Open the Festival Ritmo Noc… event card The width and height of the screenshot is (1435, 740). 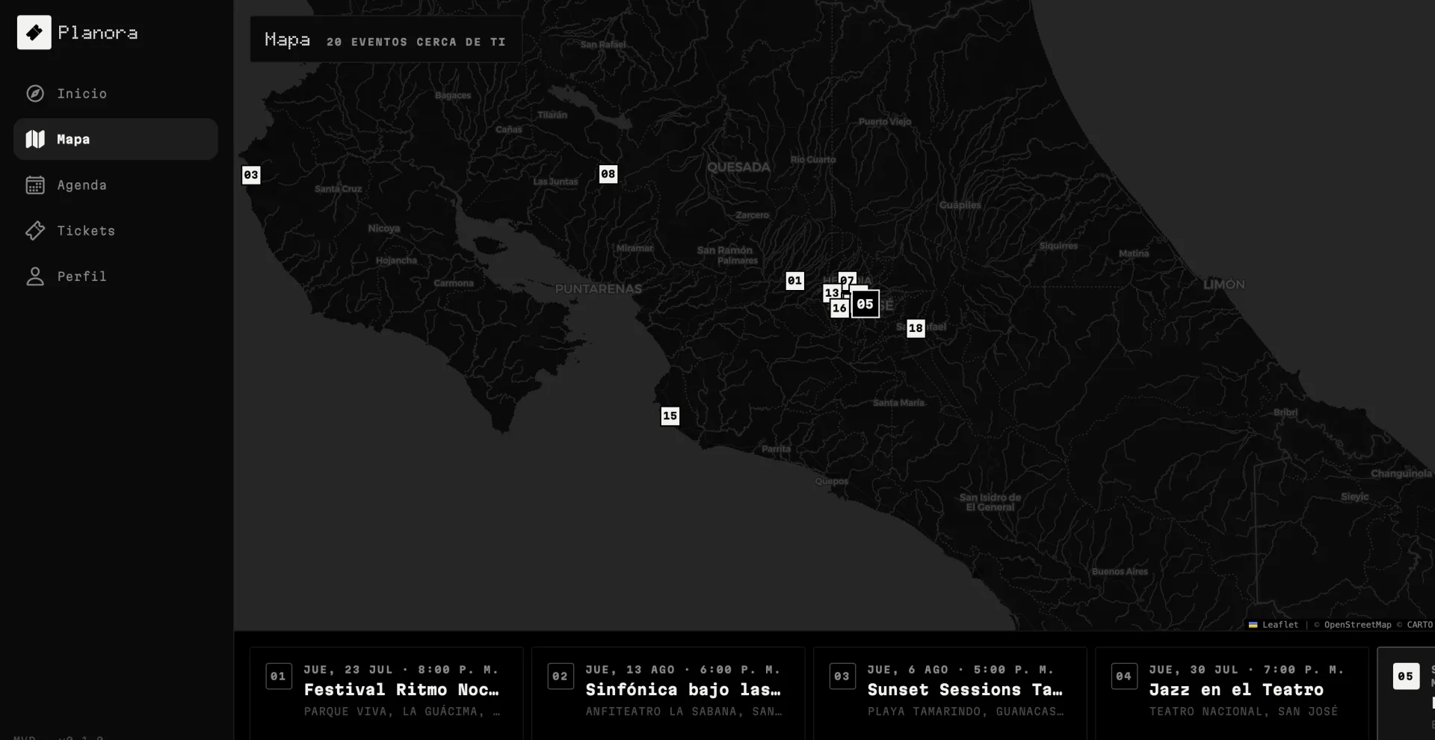pos(386,693)
